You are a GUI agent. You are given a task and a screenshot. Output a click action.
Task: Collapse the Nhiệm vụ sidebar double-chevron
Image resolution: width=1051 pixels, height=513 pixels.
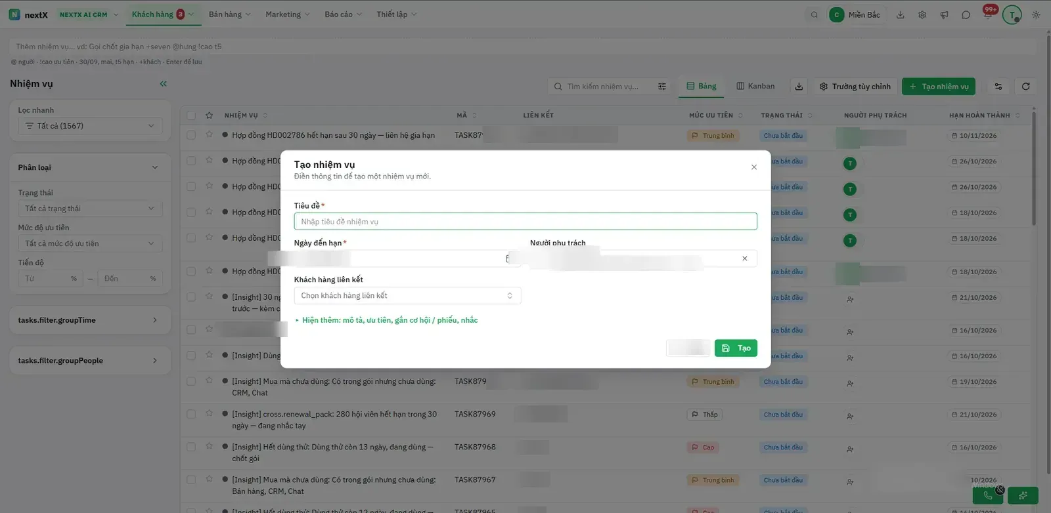(x=163, y=83)
